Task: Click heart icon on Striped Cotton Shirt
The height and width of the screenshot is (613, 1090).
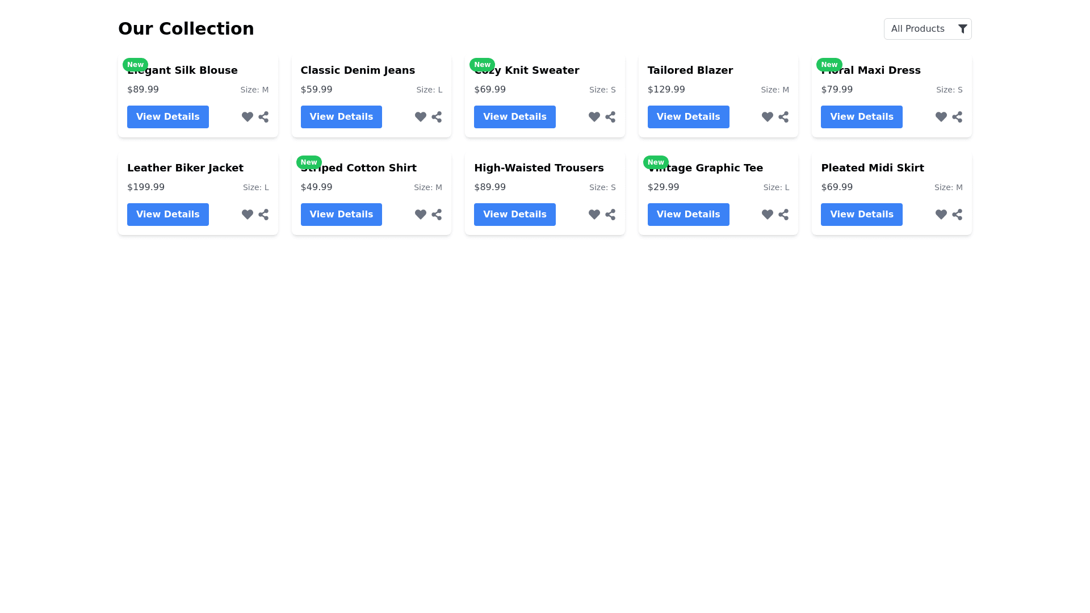Action: click(x=420, y=215)
